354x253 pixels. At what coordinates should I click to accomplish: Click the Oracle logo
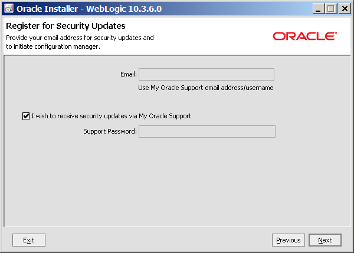tap(305, 36)
